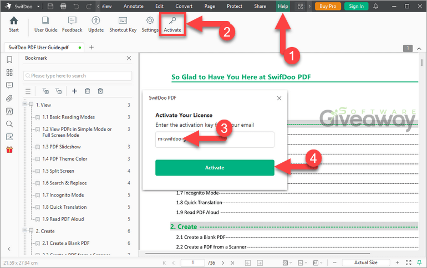This screenshot has width=427, height=268.
Task: Click the Save icon in title bar
Action: coord(50,6)
